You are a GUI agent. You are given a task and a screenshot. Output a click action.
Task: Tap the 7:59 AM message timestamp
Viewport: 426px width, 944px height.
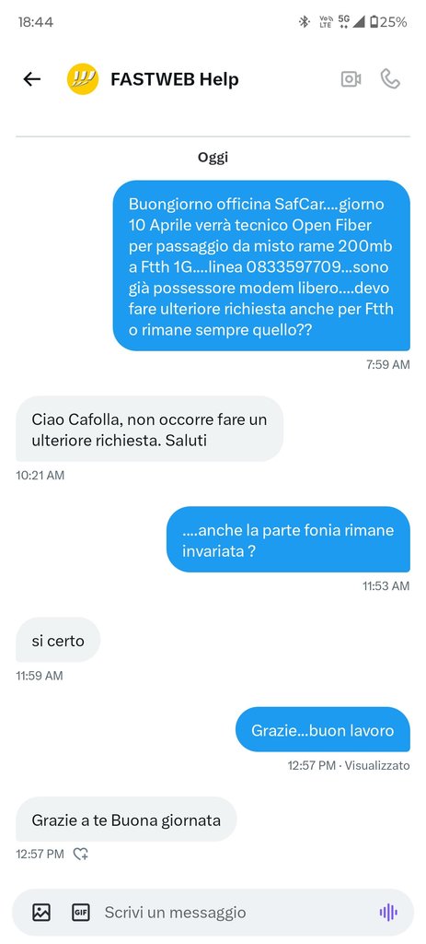(388, 364)
